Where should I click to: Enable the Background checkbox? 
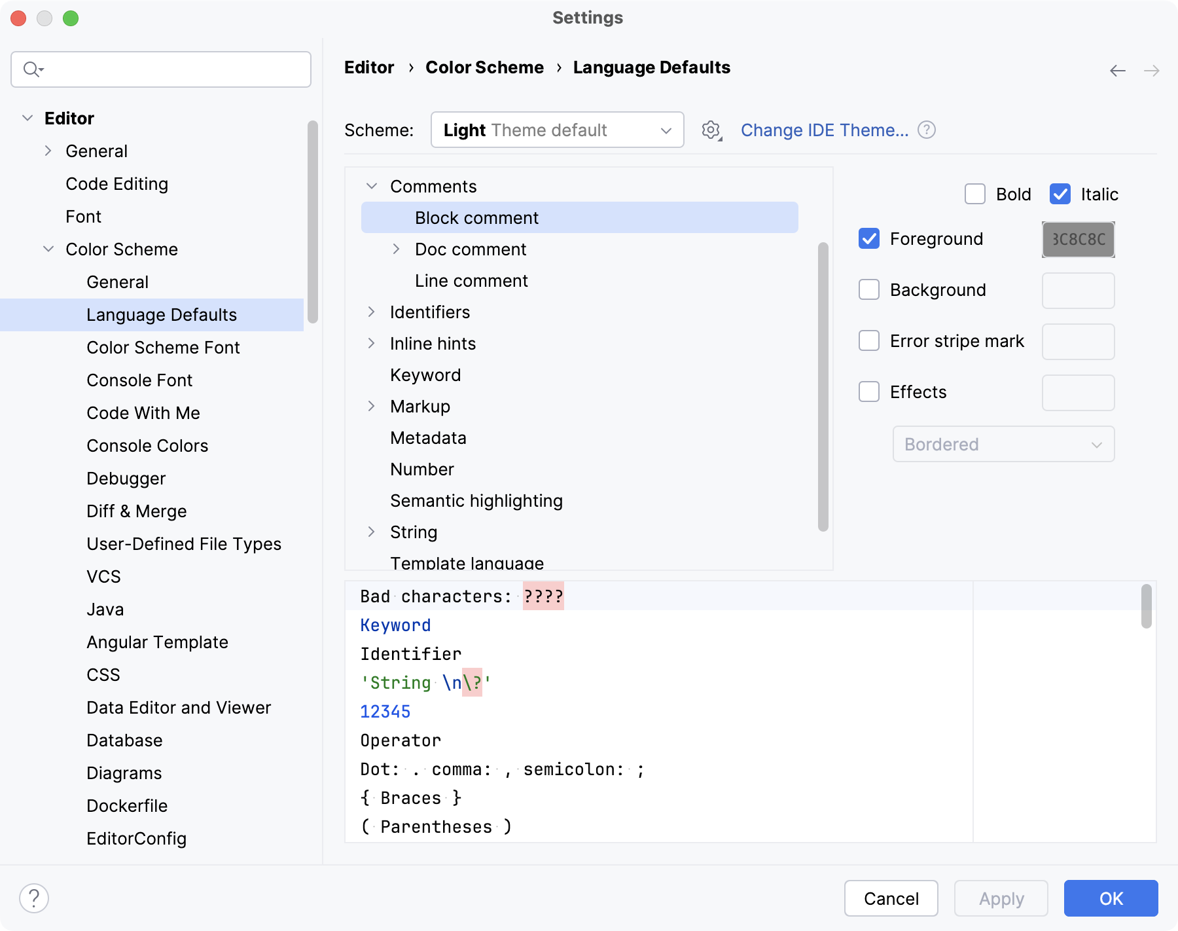869,289
